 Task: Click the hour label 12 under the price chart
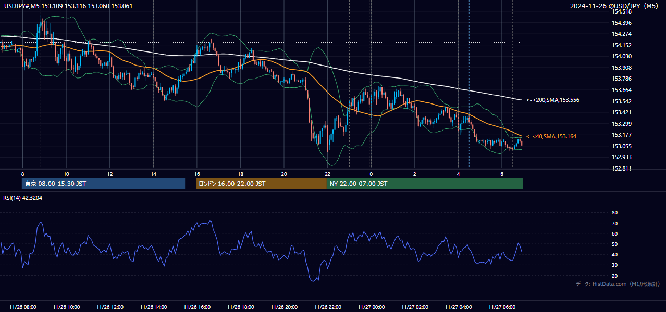(x=109, y=174)
